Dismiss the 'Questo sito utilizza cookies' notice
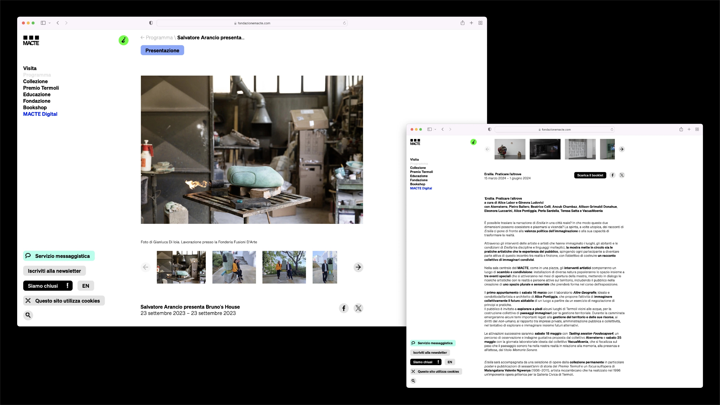 (x=28, y=301)
